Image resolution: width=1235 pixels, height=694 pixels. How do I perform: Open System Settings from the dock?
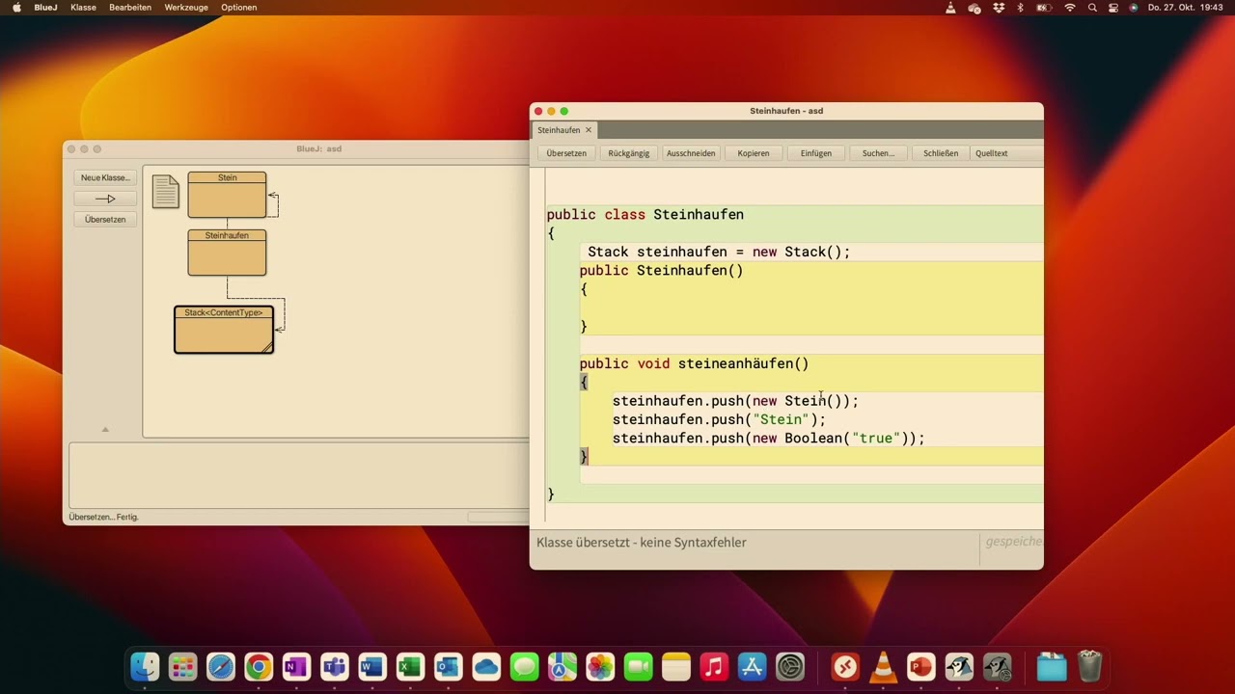coord(790,666)
